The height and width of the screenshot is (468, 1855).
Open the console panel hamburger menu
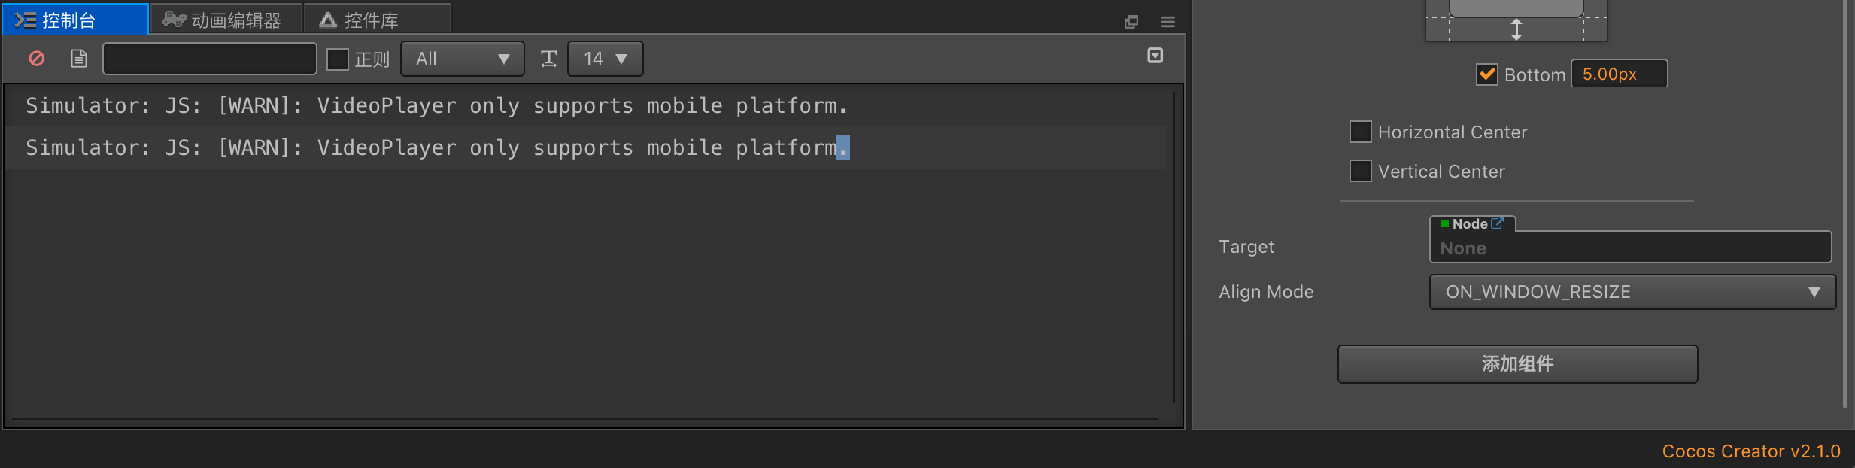click(1167, 22)
